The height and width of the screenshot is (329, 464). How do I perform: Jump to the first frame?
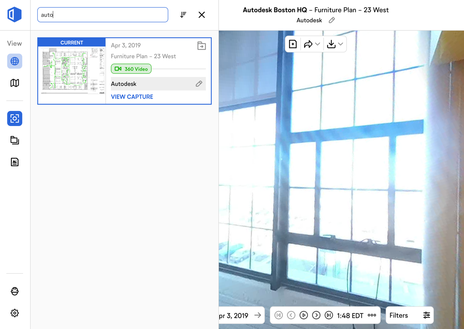pos(279,315)
